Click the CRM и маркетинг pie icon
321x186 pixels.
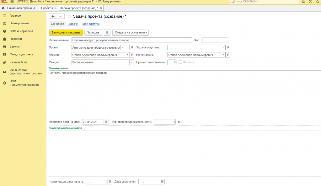(4, 31)
